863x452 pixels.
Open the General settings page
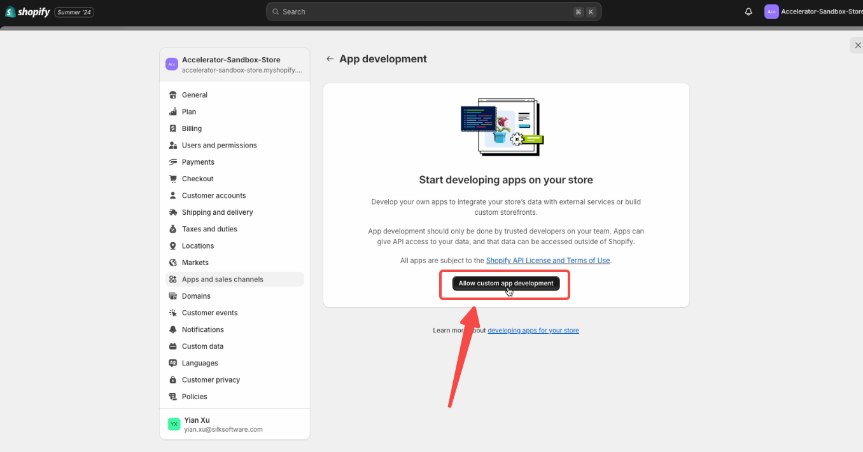[x=235, y=95]
